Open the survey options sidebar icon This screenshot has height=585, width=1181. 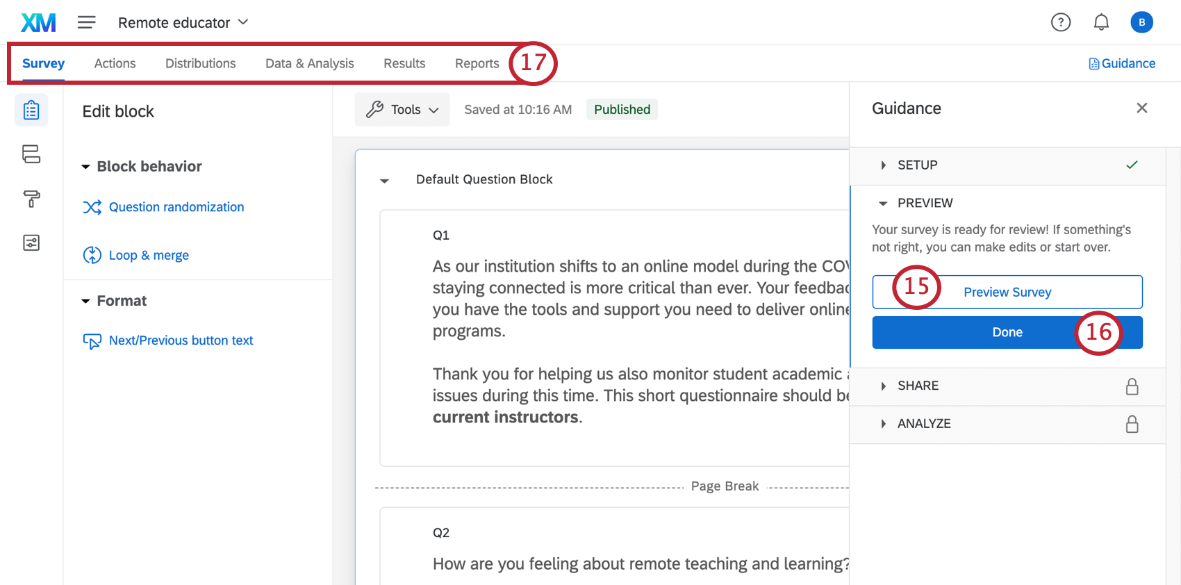click(31, 243)
